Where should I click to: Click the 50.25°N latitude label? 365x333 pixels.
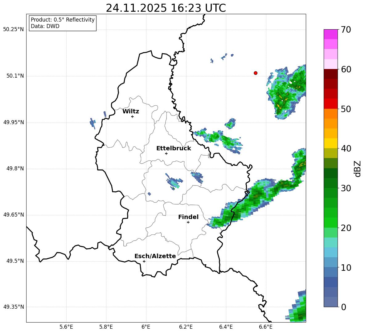click(14, 30)
